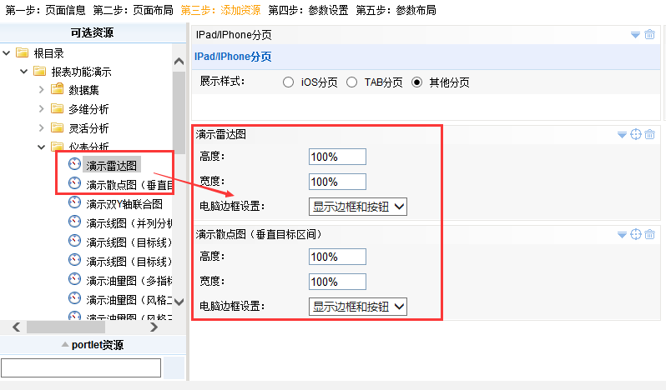
Task: Click the move crosshair icon for 演示散点图
Action: click(x=636, y=234)
